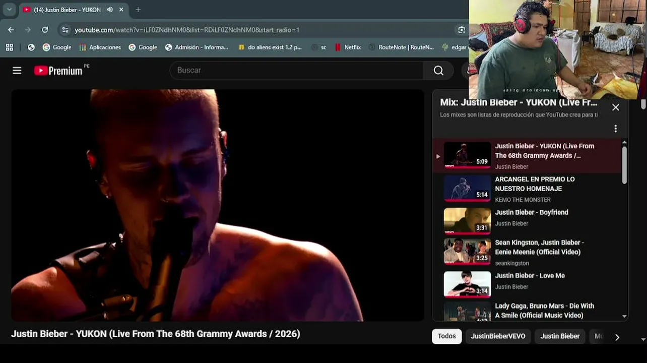Expand the tab search dropdown
This screenshot has height=363, width=647.
9,10
